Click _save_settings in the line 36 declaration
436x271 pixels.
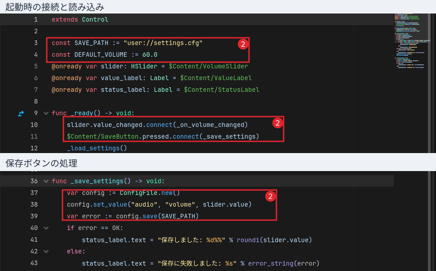97,181
